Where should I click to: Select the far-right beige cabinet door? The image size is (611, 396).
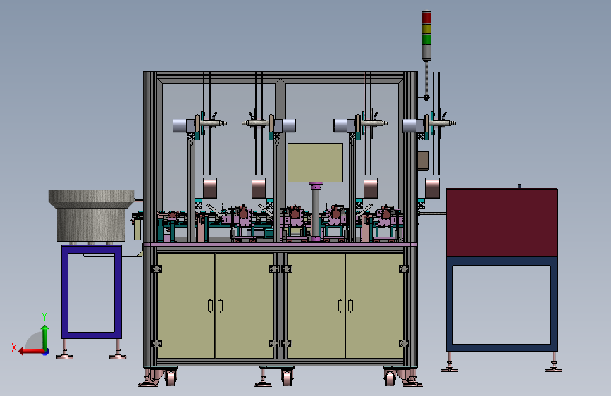(374, 306)
